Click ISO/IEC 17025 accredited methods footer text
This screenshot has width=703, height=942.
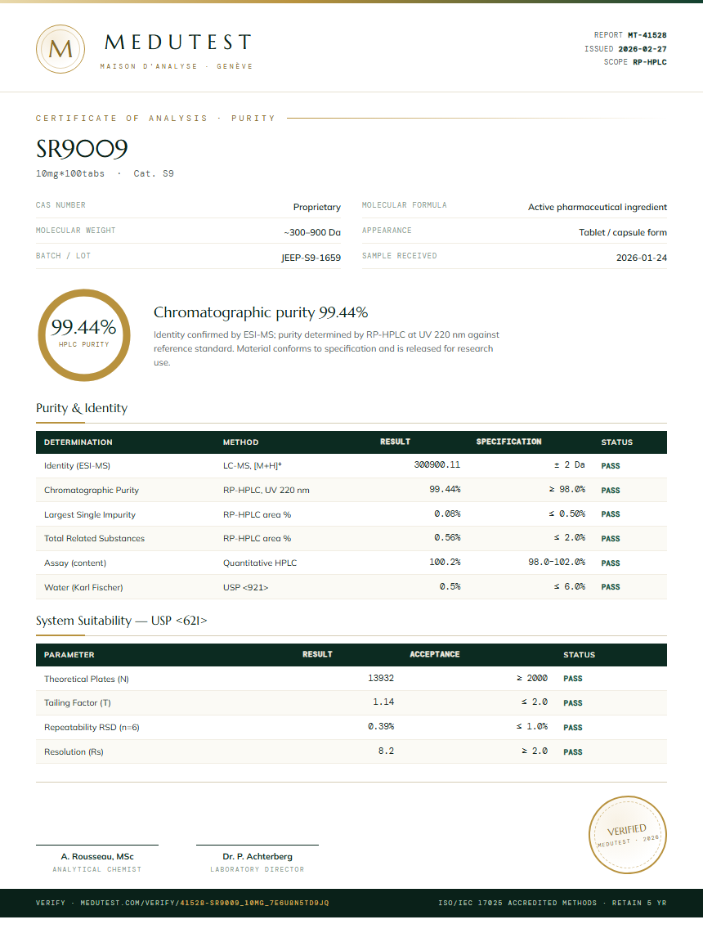pos(553,903)
